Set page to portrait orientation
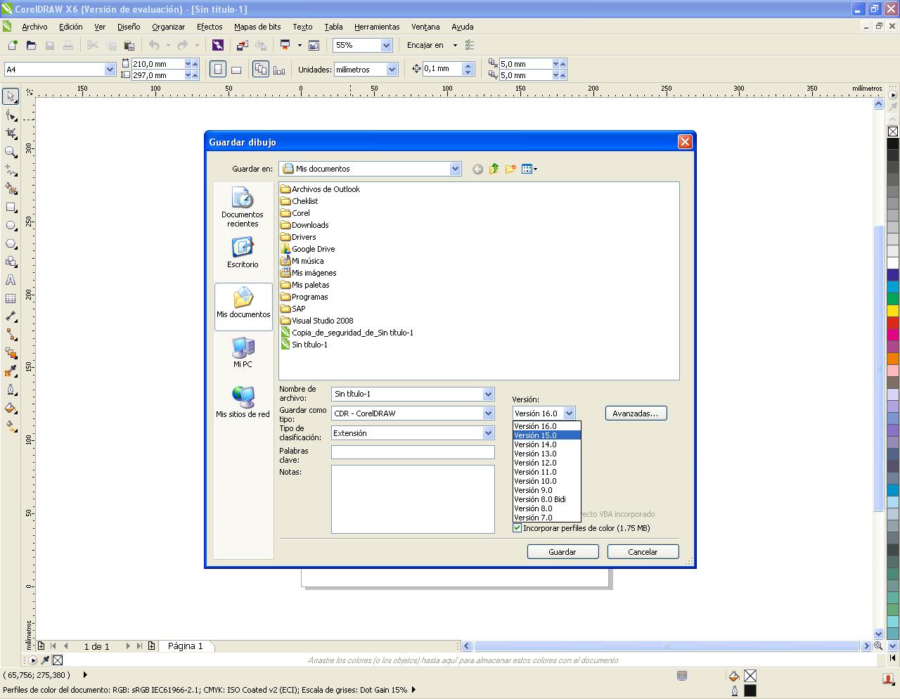This screenshot has height=699, width=900. pyautogui.click(x=218, y=69)
